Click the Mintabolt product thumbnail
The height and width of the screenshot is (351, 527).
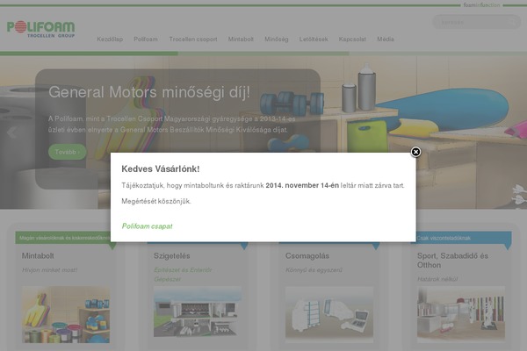pos(66,314)
